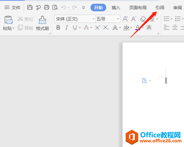
Task: Expand arrow next to document outline icon
Action: pyautogui.click(x=150, y=80)
